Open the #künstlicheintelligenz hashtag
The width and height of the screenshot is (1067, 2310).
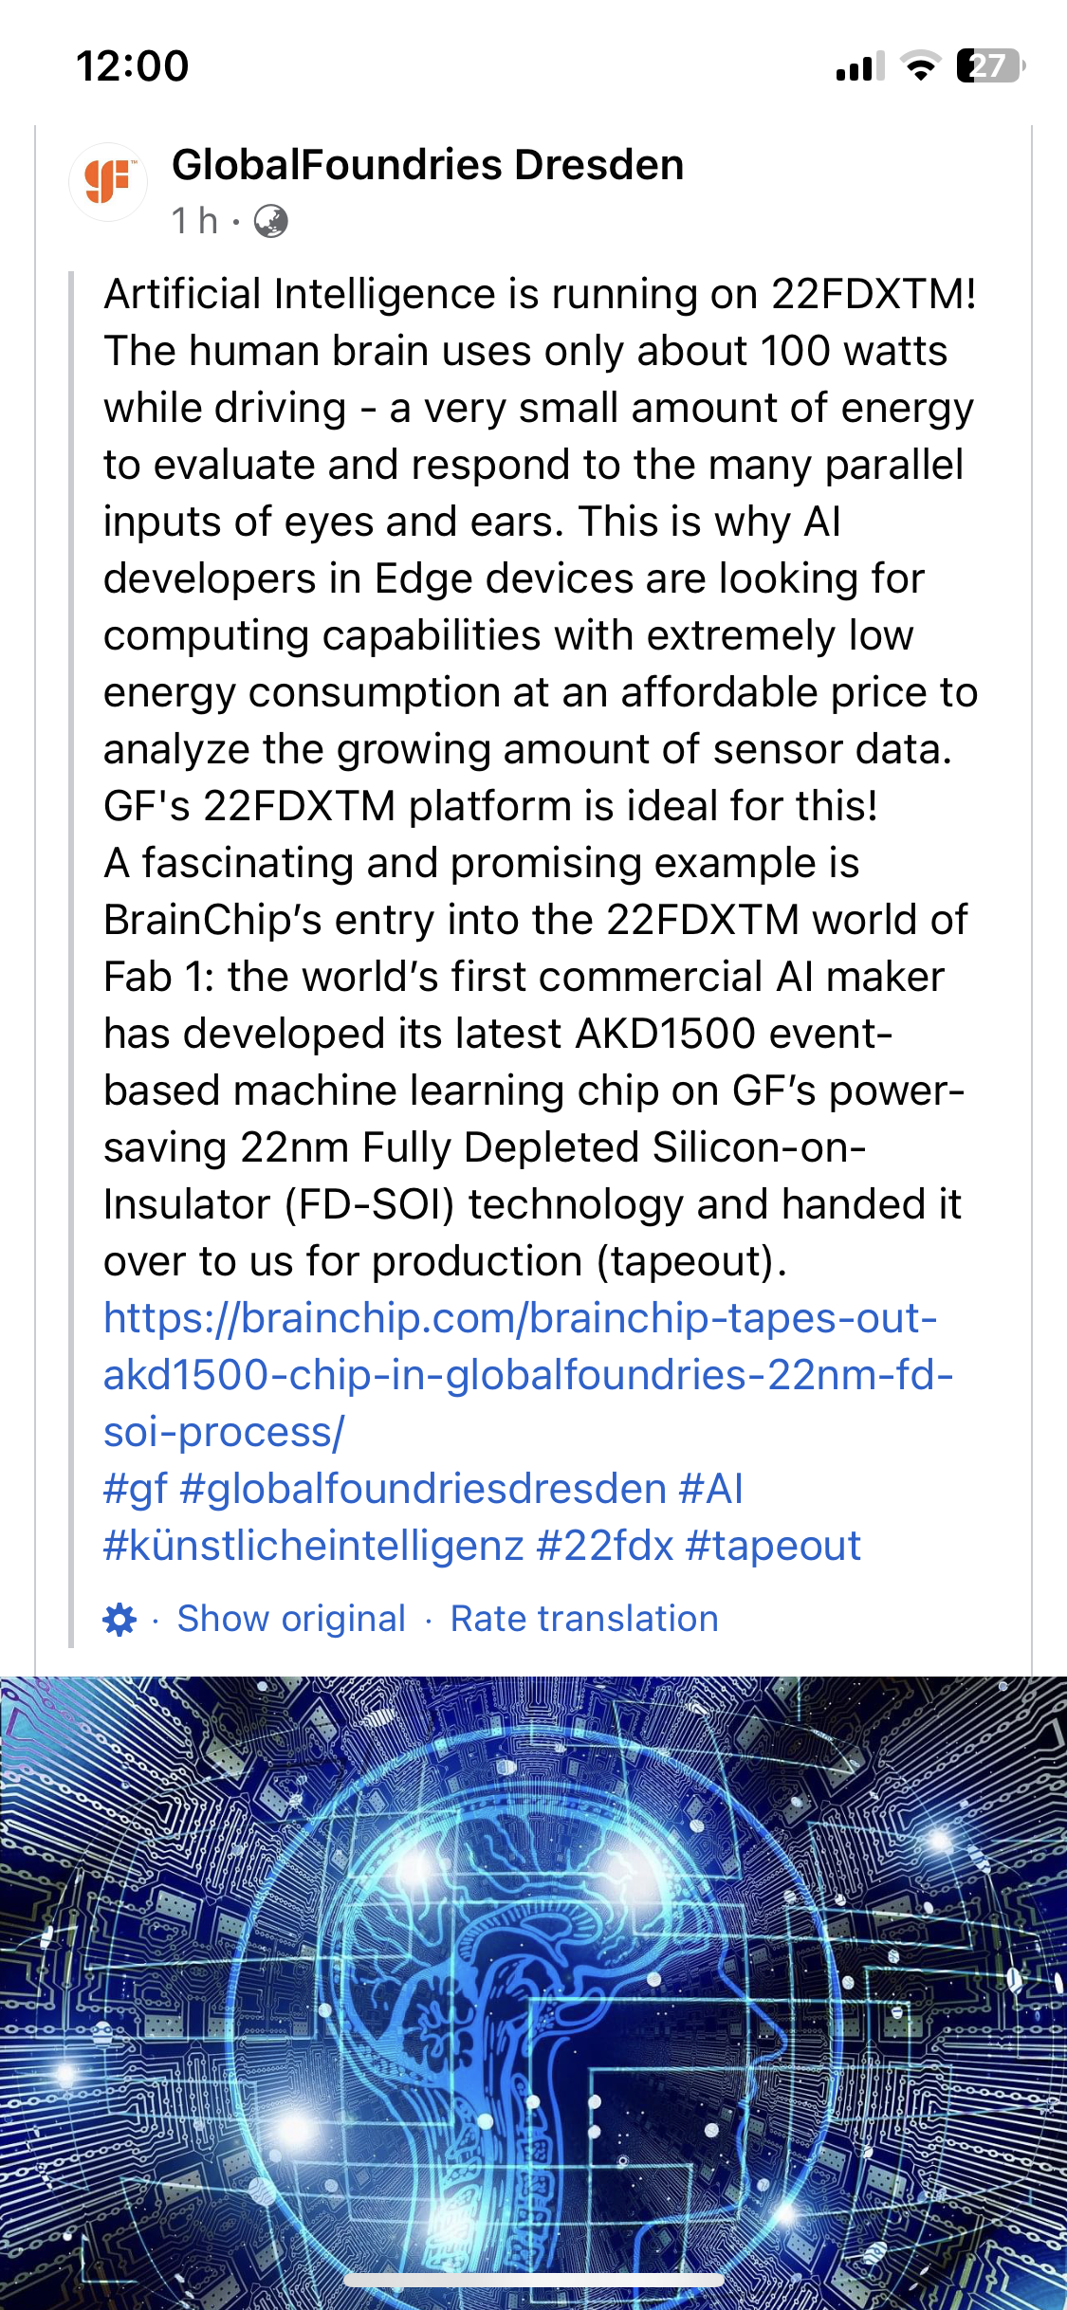(313, 1546)
